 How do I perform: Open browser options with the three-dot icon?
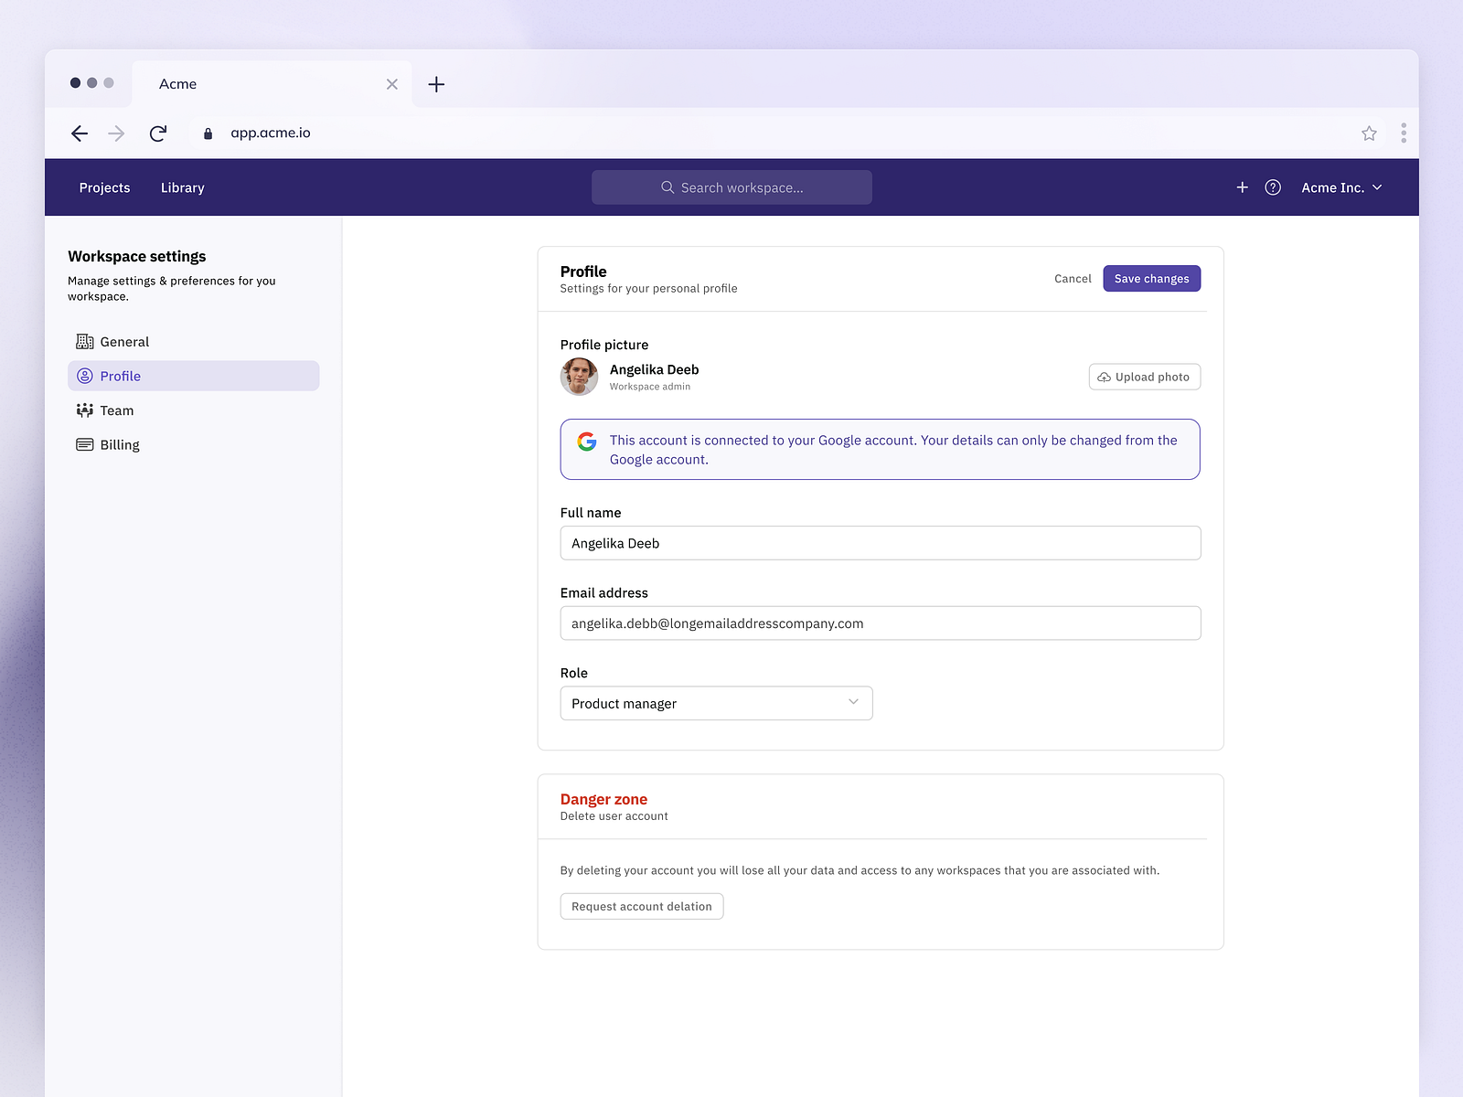(1404, 133)
